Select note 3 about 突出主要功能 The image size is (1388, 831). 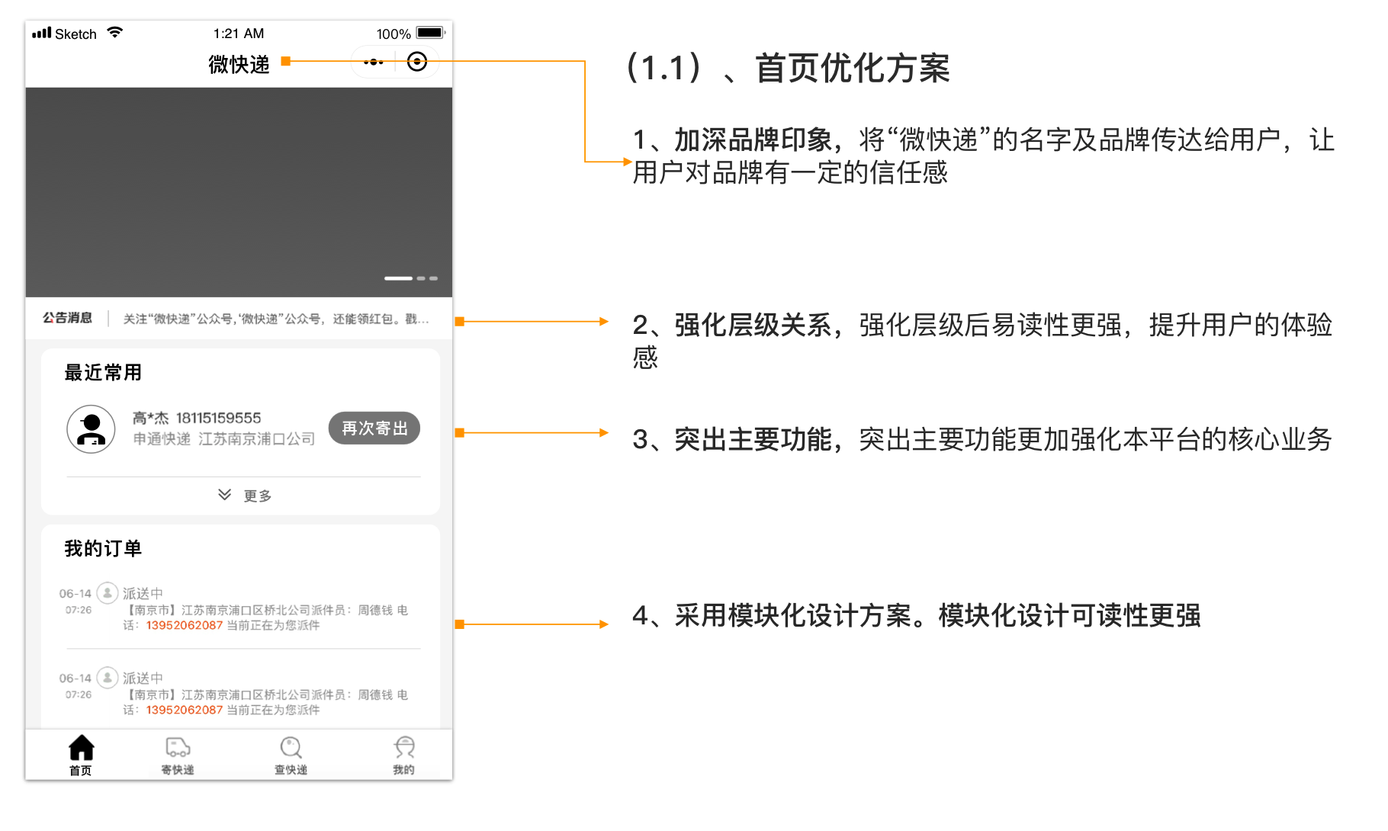(982, 440)
